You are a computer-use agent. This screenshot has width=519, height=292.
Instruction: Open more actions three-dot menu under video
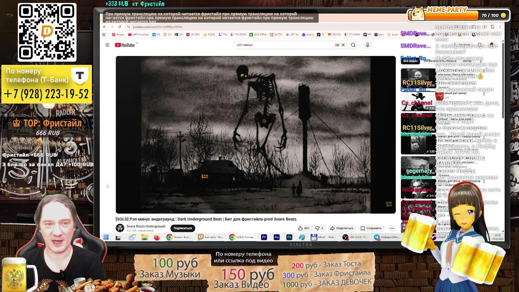(392, 228)
